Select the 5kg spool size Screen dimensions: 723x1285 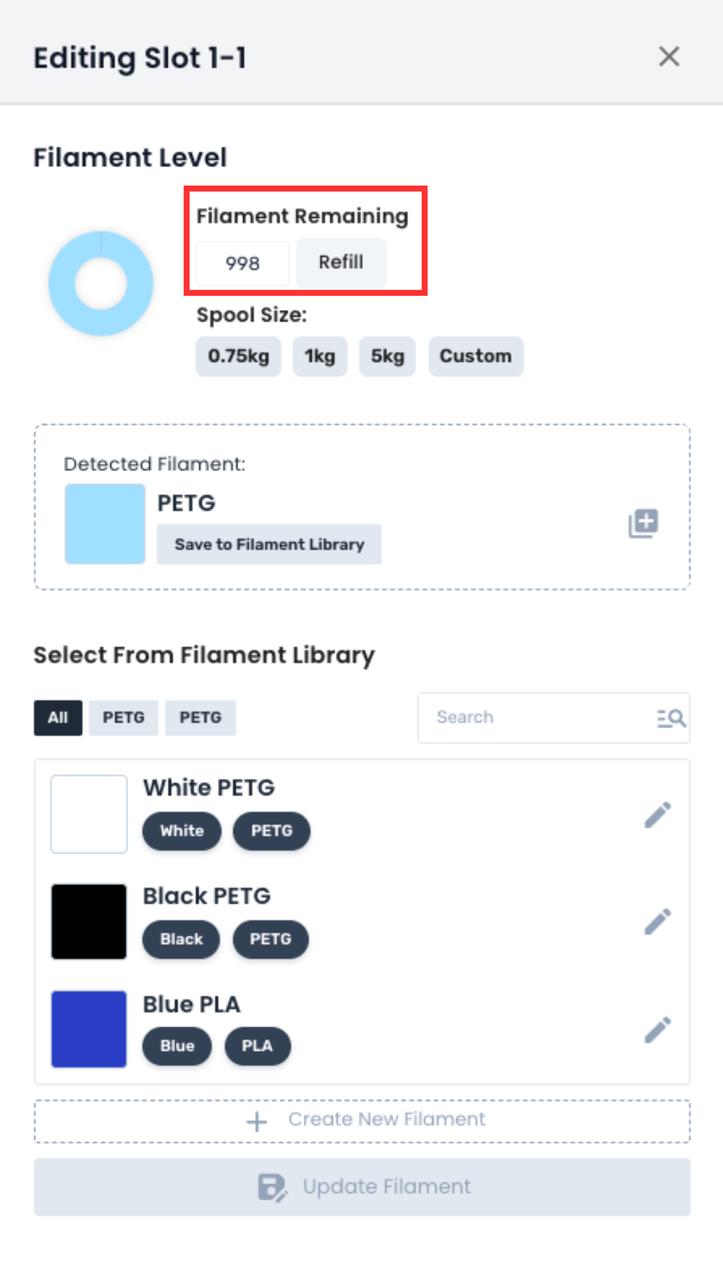point(387,356)
